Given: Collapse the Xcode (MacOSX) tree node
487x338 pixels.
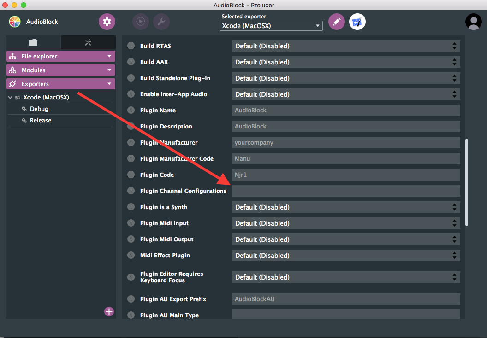Looking at the screenshot, I should pos(10,97).
